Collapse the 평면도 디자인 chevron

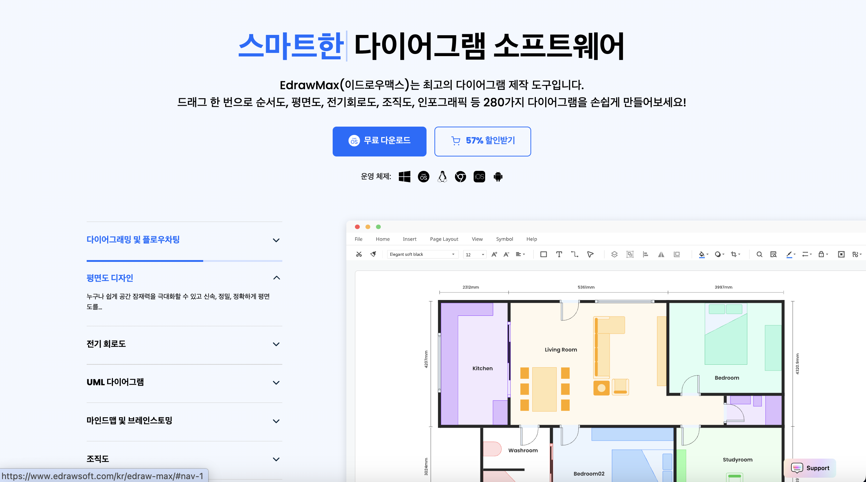[276, 278]
